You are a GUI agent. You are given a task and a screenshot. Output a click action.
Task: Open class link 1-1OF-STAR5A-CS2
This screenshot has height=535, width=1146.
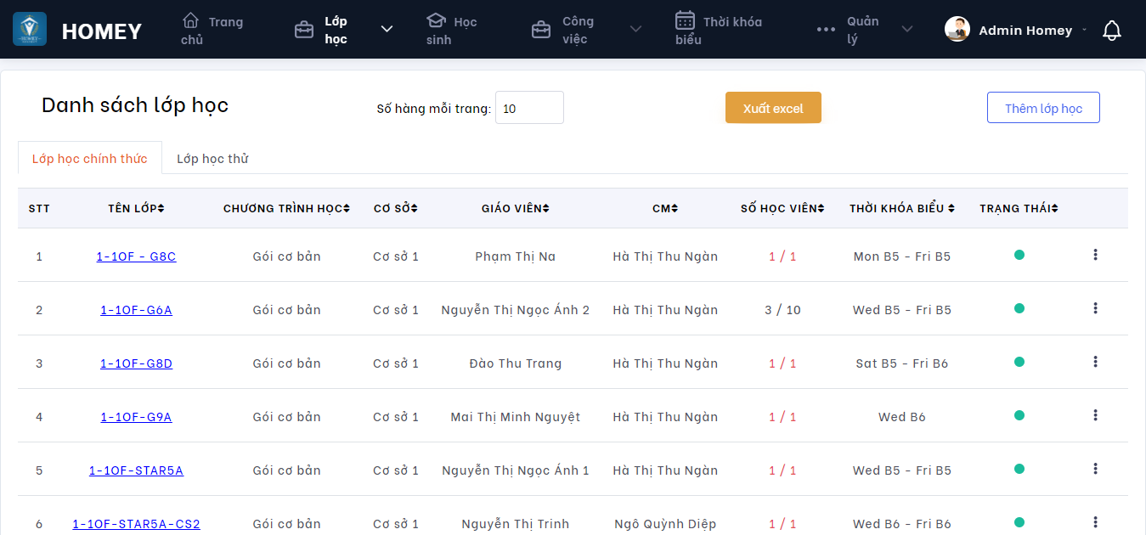136,524
